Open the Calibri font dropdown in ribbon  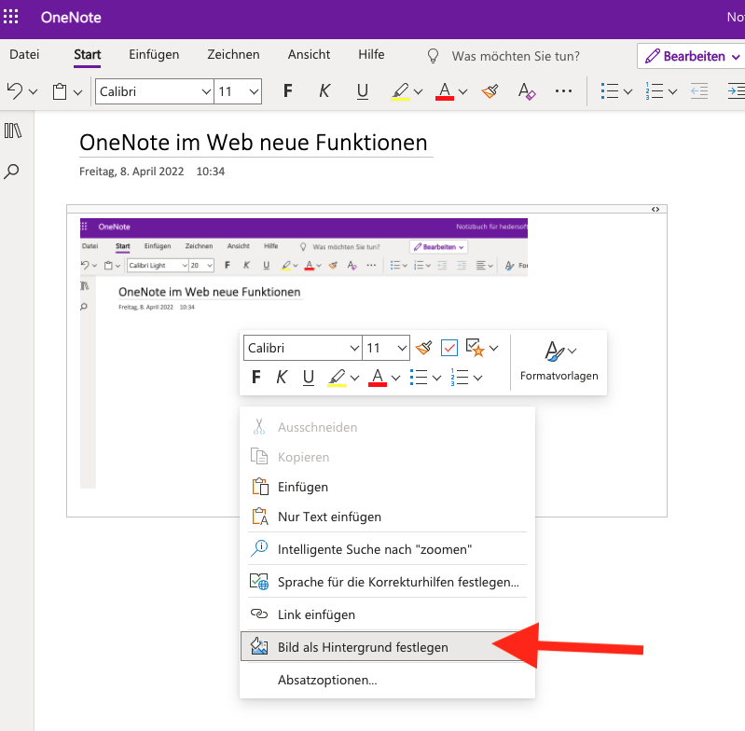click(155, 91)
